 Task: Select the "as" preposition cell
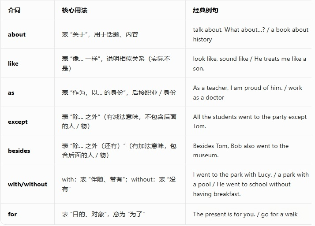click(x=11, y=93)
